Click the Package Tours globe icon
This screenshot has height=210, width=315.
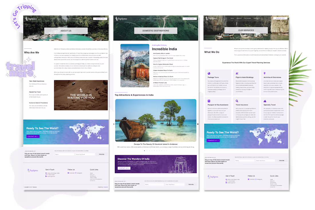point(209,74)
